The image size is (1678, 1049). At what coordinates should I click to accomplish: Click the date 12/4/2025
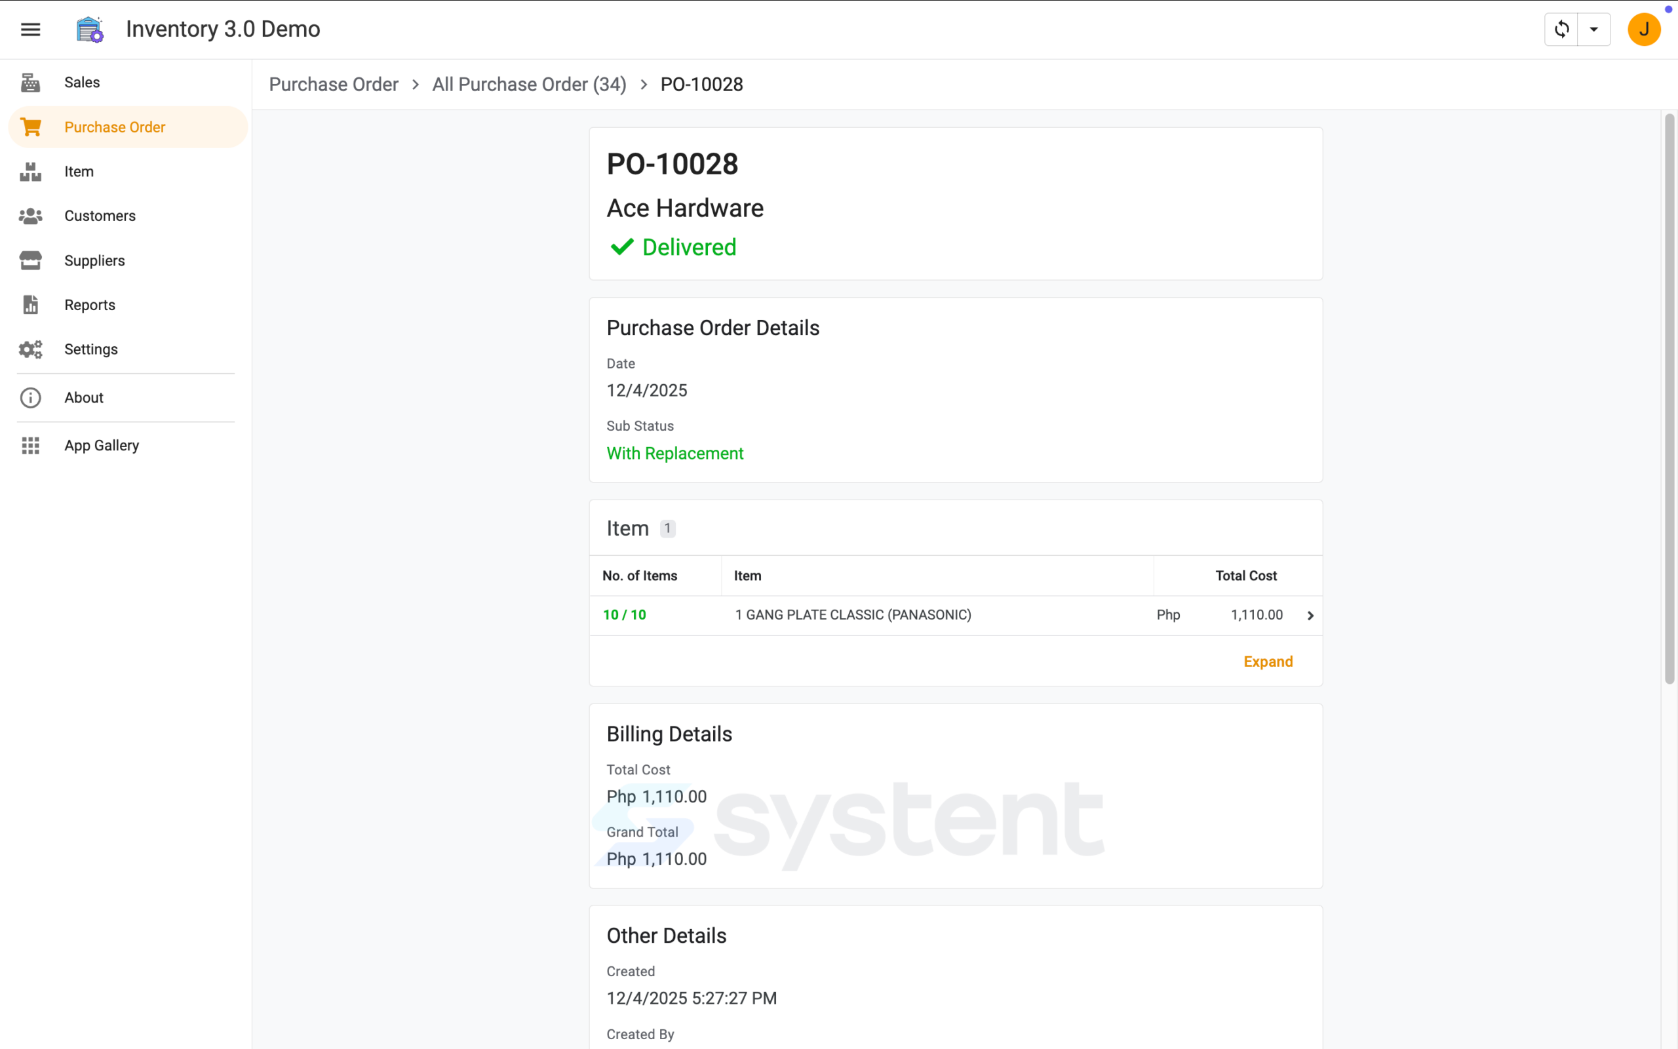coord(647,391)
